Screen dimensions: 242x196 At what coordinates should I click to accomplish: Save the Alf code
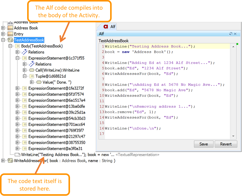point(204,144)
